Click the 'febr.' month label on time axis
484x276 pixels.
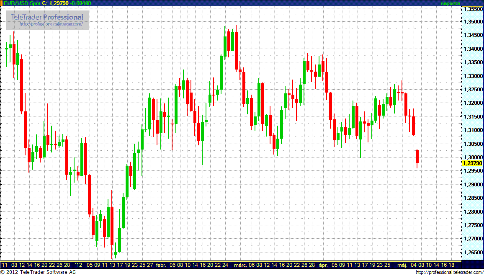tap(161, 265)
